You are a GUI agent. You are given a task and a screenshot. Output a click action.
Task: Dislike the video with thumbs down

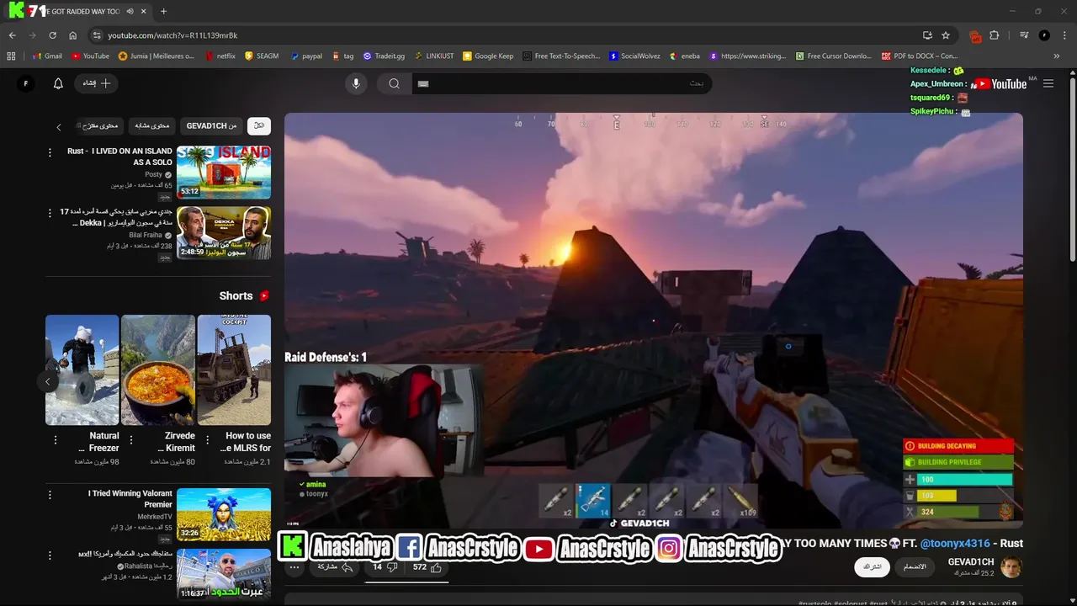385,568
